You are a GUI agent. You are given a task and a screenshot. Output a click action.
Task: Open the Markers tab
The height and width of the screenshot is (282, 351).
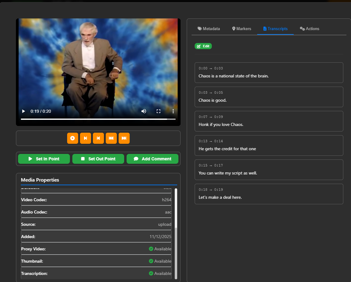tap(242, 29)
